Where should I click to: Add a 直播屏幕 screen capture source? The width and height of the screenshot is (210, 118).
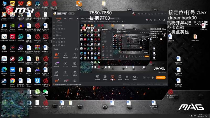(x=98, y=78)
